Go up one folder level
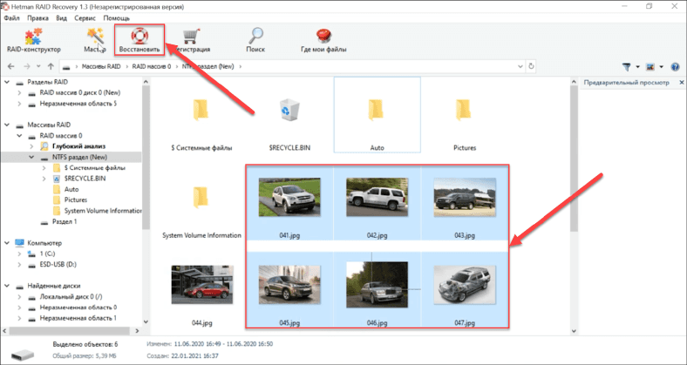 click(x=51, y=66)
